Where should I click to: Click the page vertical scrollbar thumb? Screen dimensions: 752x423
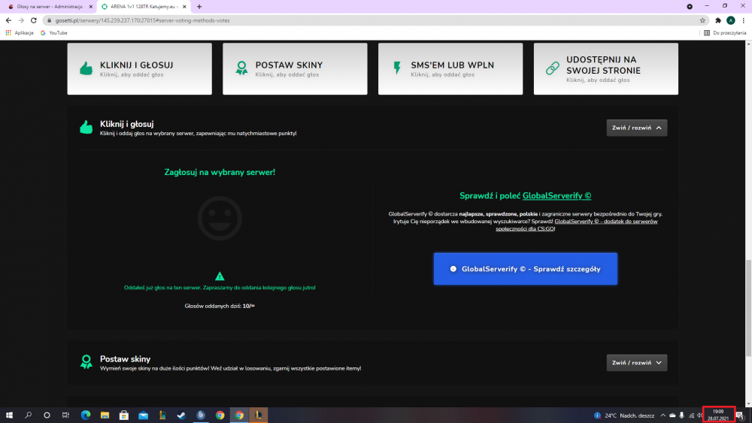coord(748,308)
